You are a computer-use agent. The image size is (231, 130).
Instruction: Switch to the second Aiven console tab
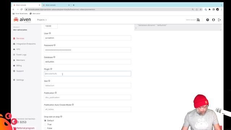(x=56, y=5)
